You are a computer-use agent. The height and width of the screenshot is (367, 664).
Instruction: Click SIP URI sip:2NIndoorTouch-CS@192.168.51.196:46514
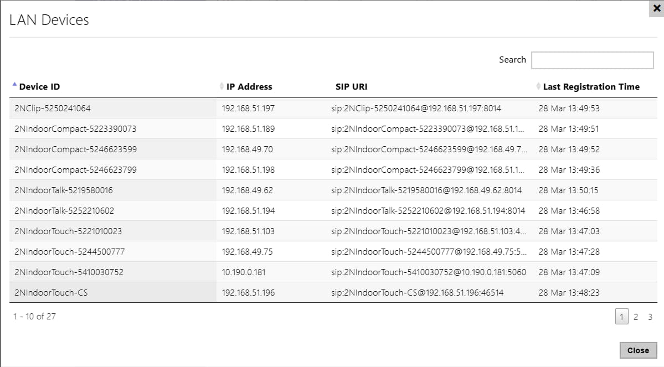417,292
